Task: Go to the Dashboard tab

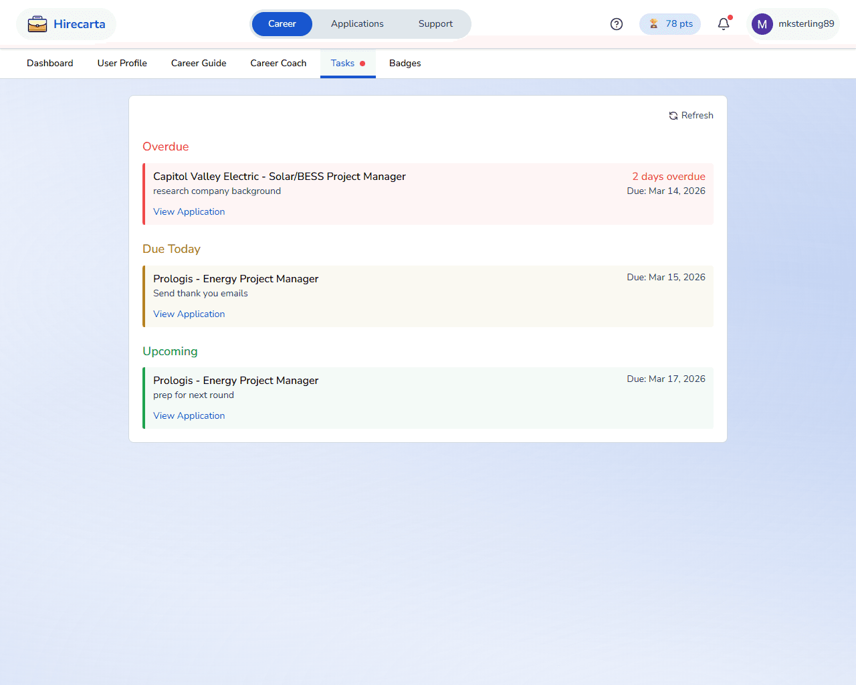Action: tap(50, 64)
